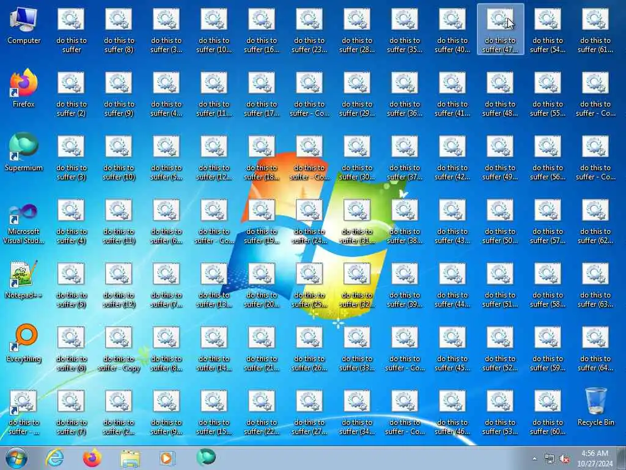Select the Computer desktop icon
Viewport: 626px width, 470px height.
pos(24,26)
